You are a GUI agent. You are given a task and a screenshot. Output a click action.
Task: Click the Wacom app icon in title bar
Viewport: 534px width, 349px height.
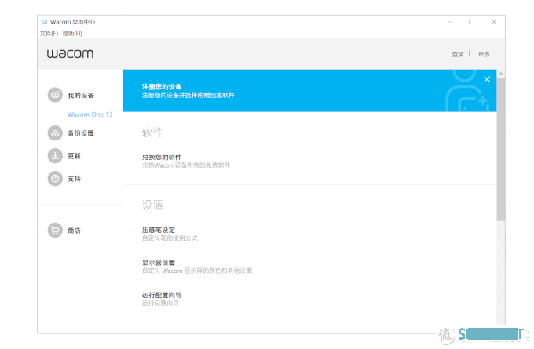(x=45, y=22)
